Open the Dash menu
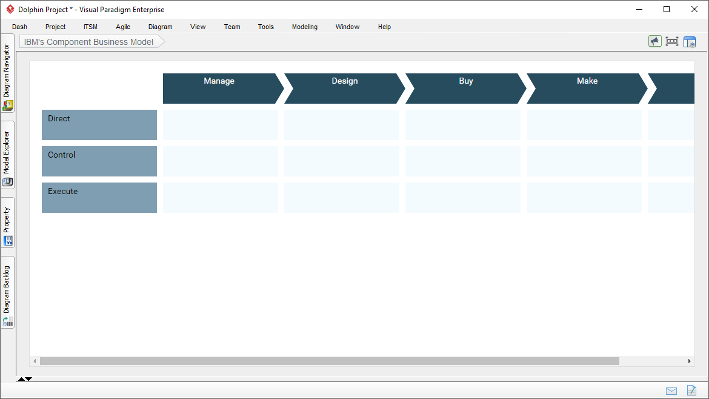 coord(19,27)
